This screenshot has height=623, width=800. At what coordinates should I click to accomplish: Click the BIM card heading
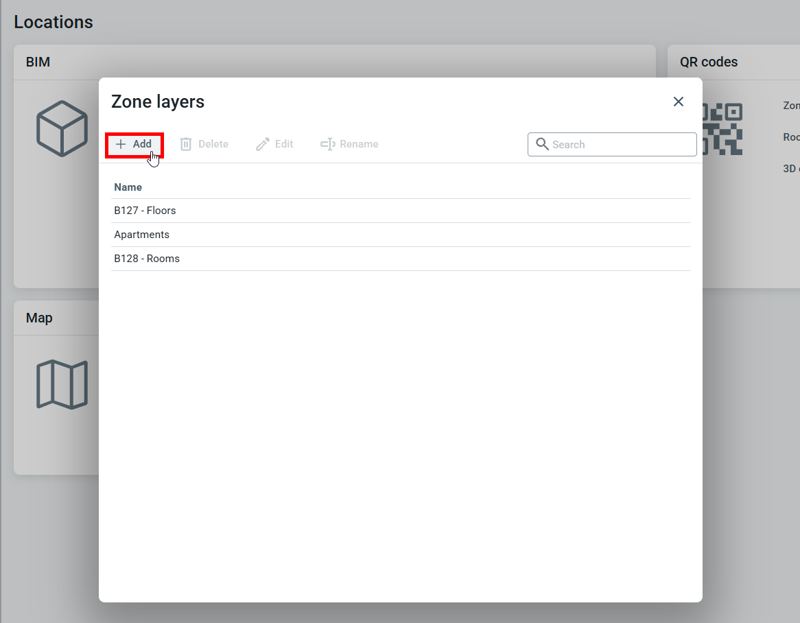coord(38,62)
